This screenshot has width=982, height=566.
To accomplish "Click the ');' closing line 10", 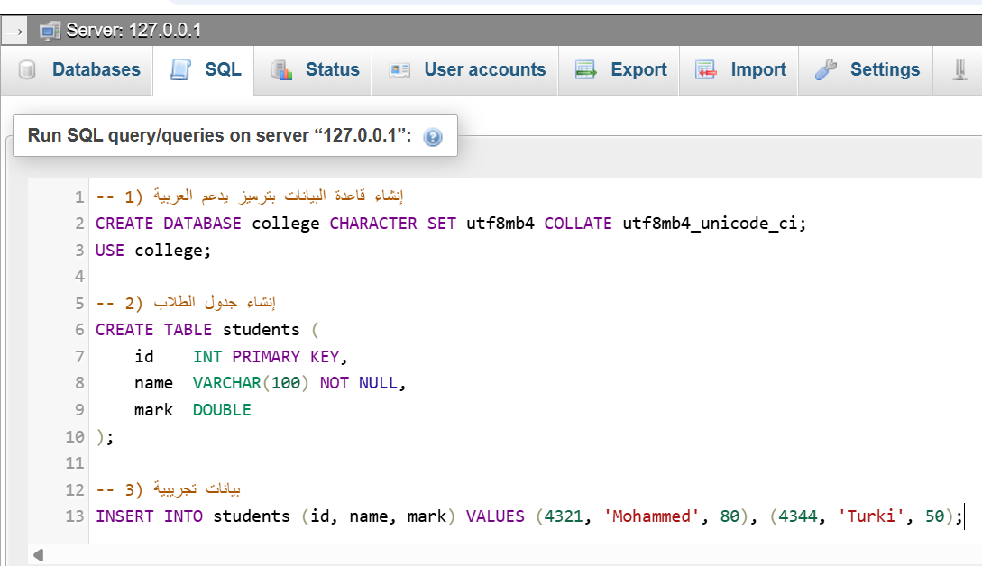I will [105, 436].
